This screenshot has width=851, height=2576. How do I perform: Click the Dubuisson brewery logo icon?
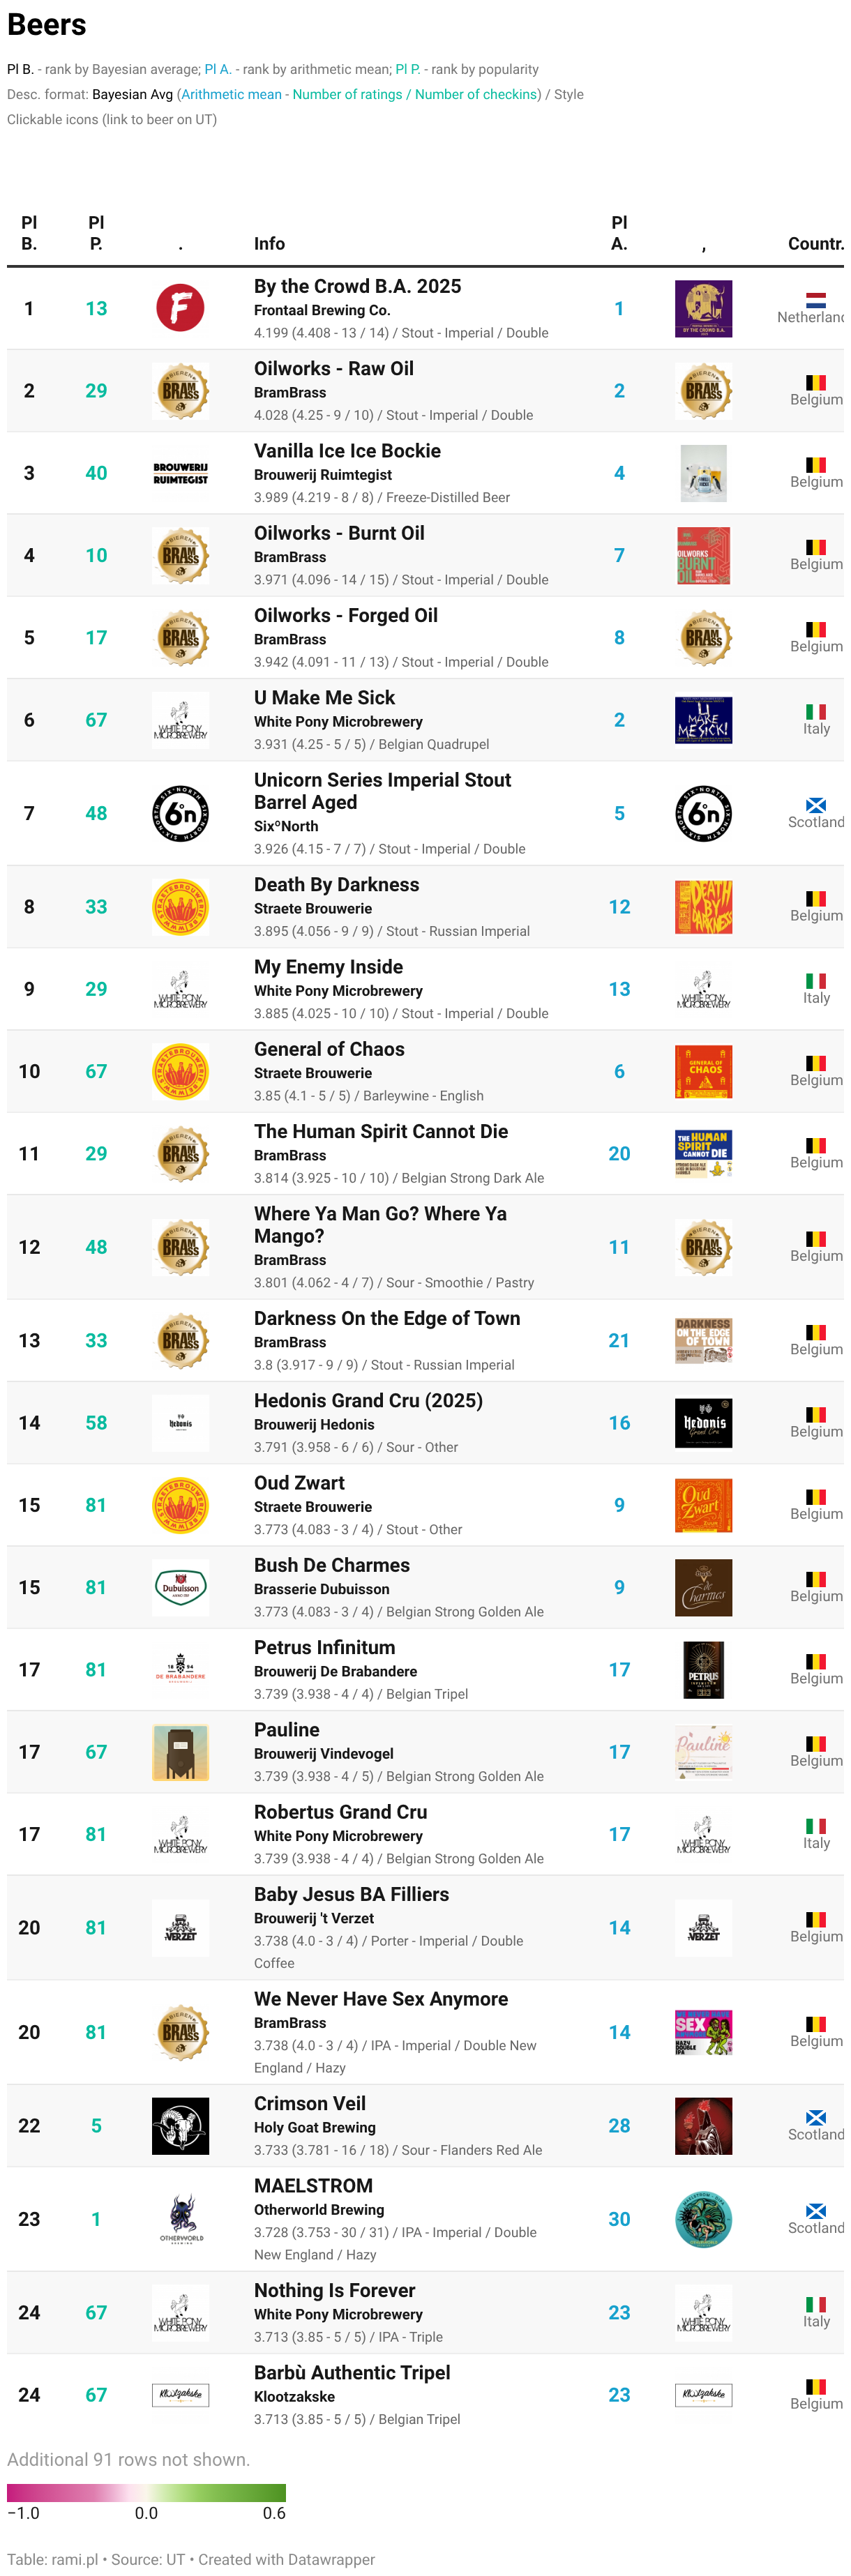click(180, 1587)
